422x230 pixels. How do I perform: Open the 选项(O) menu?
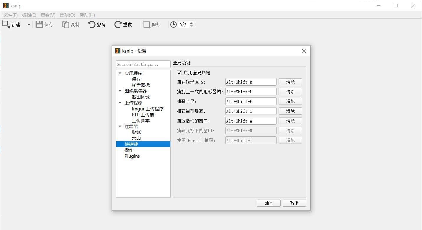click(x=68, y=15)
